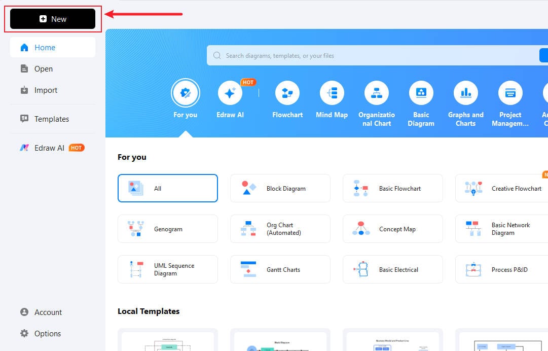Click the Home house icon
This screenshot has height=351, width=548.
[x=24, y=48]
